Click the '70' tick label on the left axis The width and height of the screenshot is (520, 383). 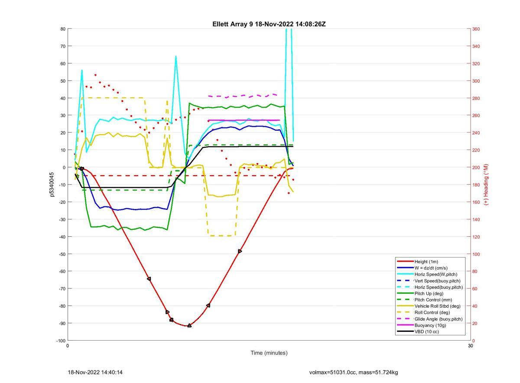pos(63,46)
